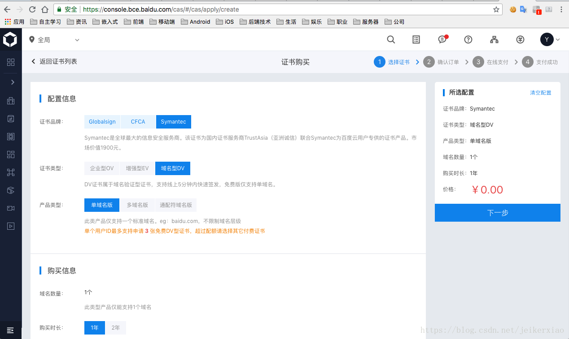The height and width of the screenshot is (339, 569).
Task: Click the 下一步 button
Action: point(498,213)
